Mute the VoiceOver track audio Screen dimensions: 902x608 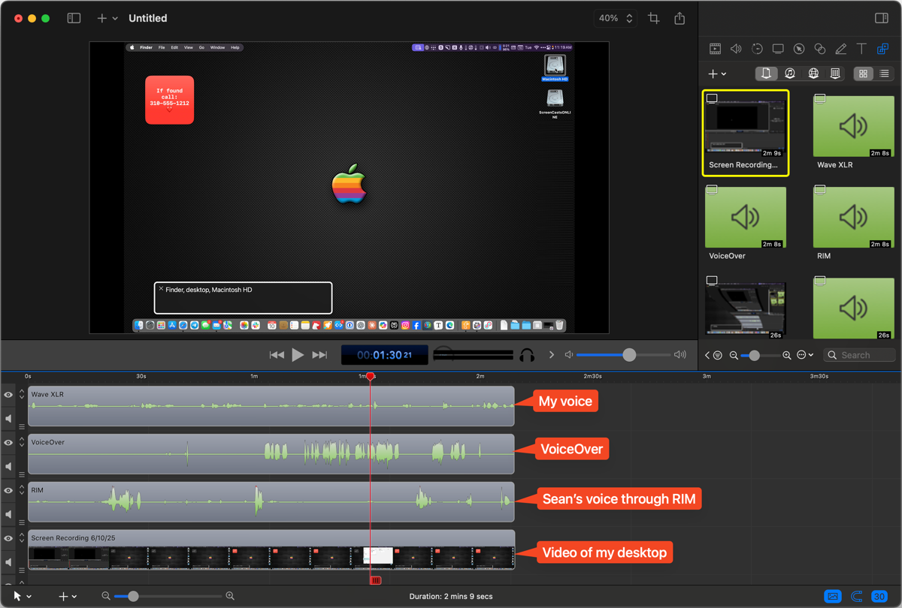pyautogui.click(x=8, y=466)
